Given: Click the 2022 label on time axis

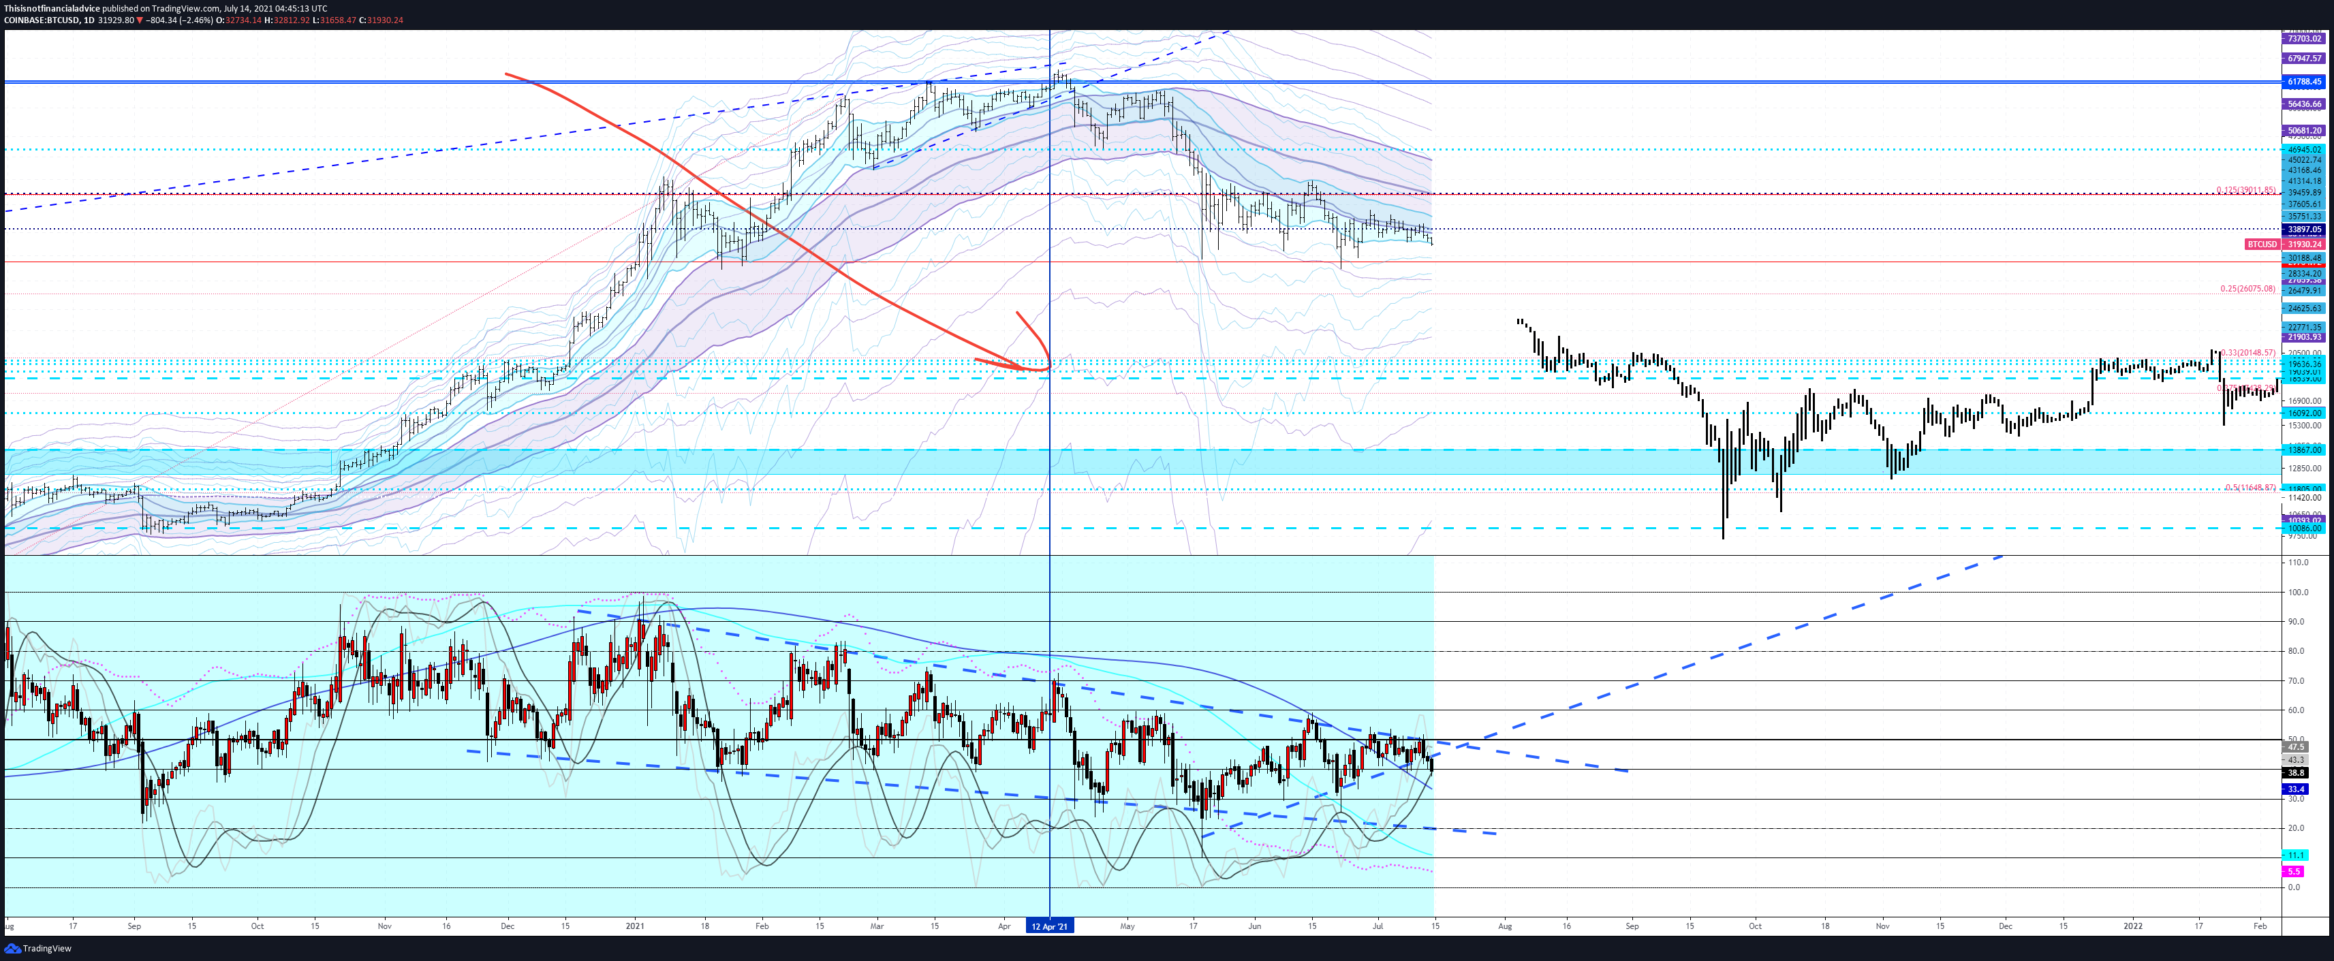Looking at the screenshot, I should tap(2133, 926).
